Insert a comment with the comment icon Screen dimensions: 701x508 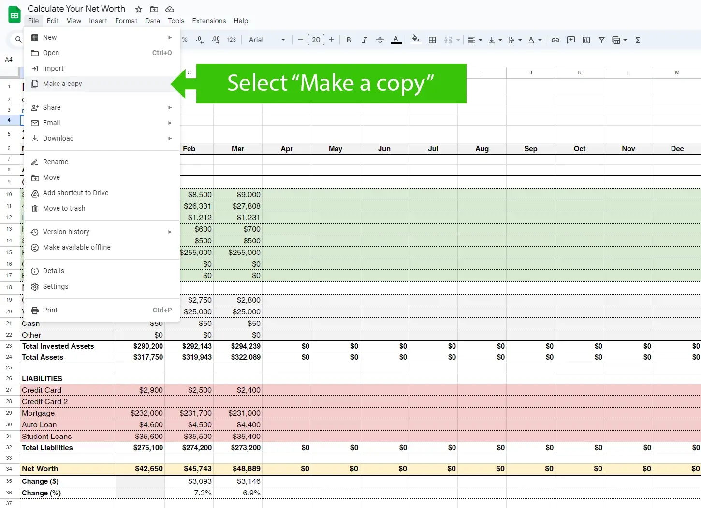571,40
